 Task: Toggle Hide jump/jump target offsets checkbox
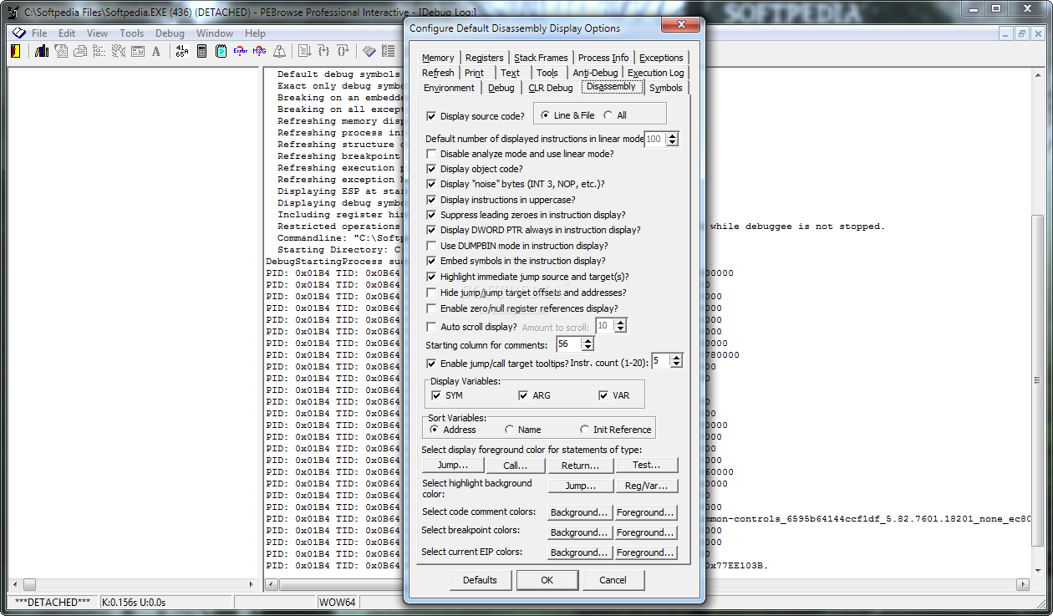click(x=431, y=293)
